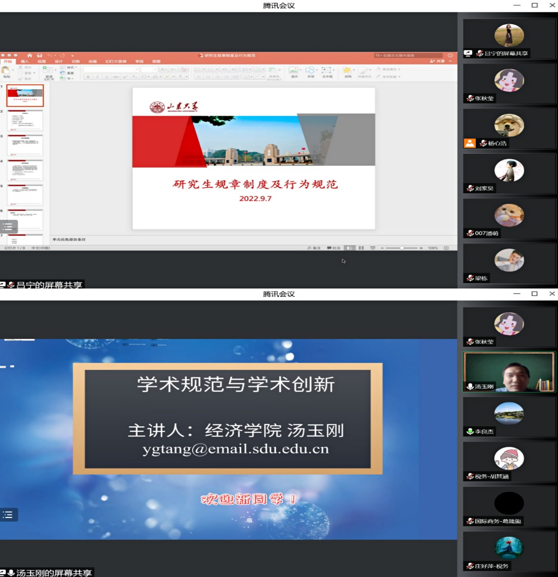Click the 形状 shapes icon
Screen dimensions: 558x577
[x=311, y=72]
